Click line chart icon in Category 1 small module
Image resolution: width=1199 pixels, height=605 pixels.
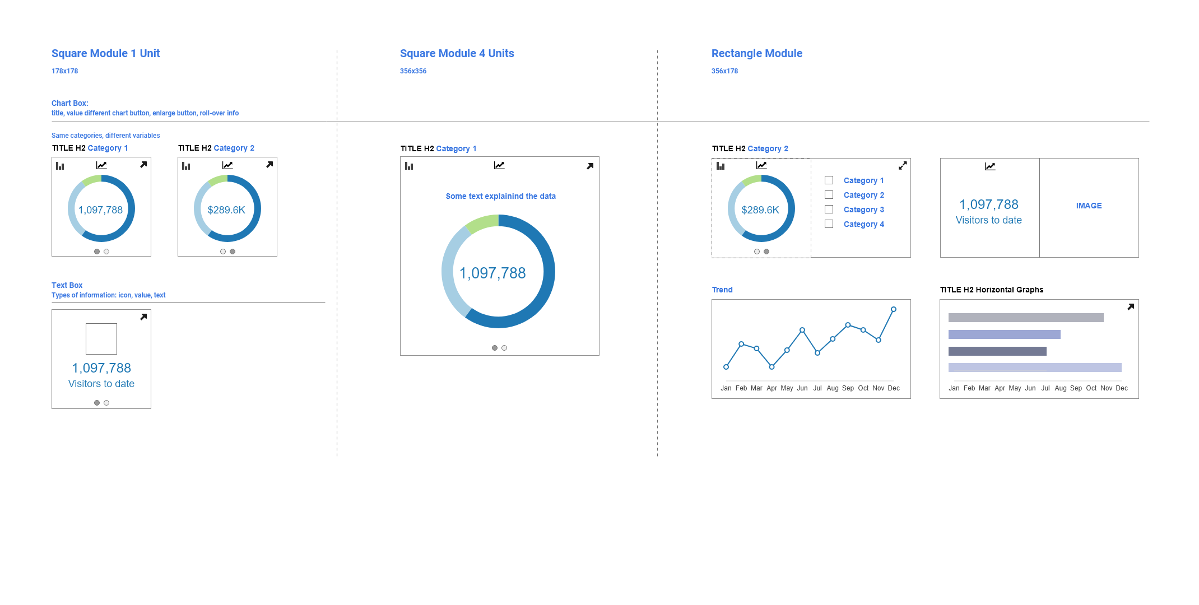pyautogui.click(x=101, y=165)
